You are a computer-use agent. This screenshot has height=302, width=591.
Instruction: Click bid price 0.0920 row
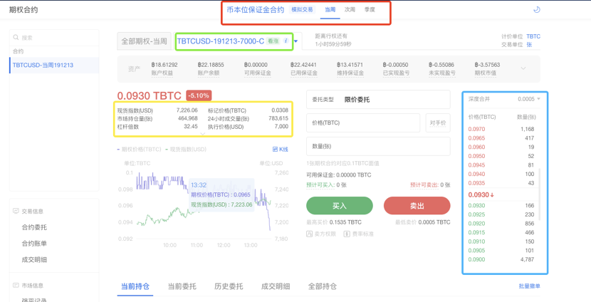[501, 223]
